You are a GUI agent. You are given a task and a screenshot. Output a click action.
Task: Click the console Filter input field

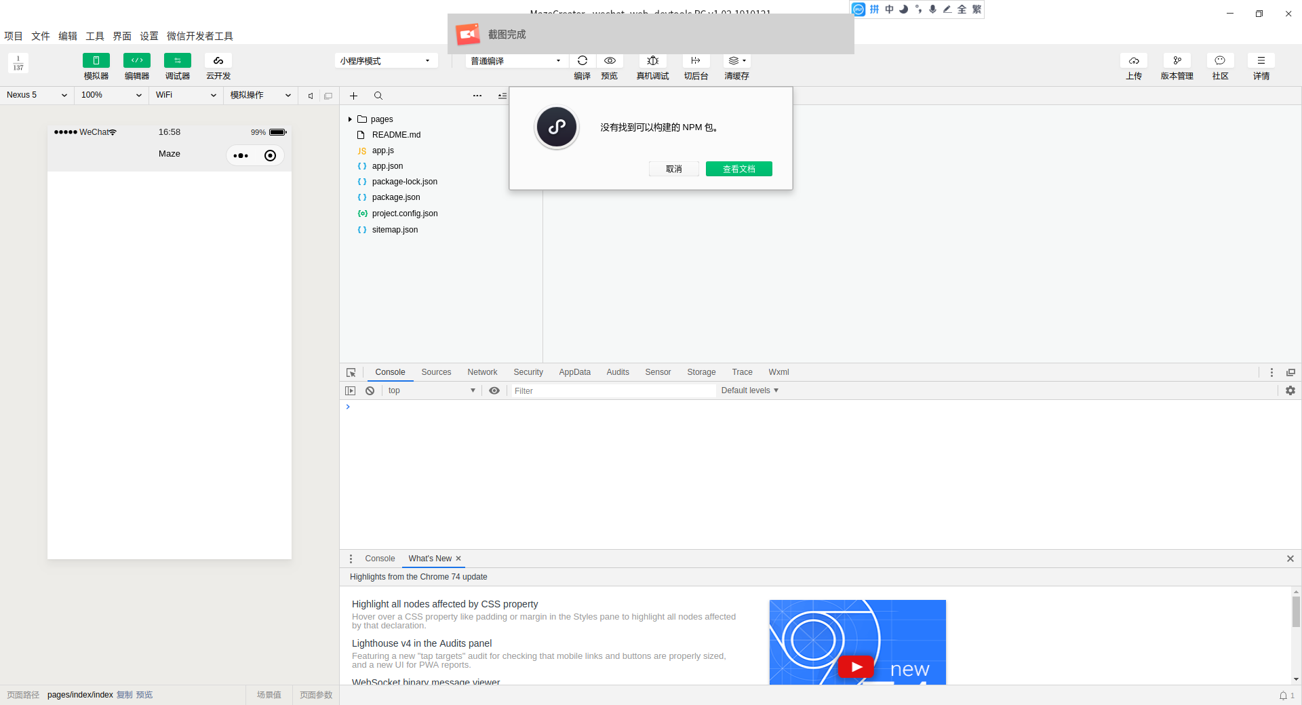tap(612, 390)
